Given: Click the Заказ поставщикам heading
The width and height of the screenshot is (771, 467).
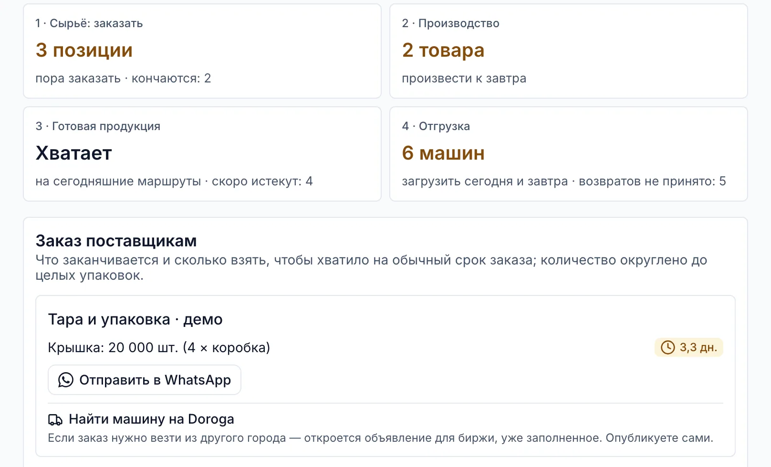Looking at the screenshot, I should 116,241.
